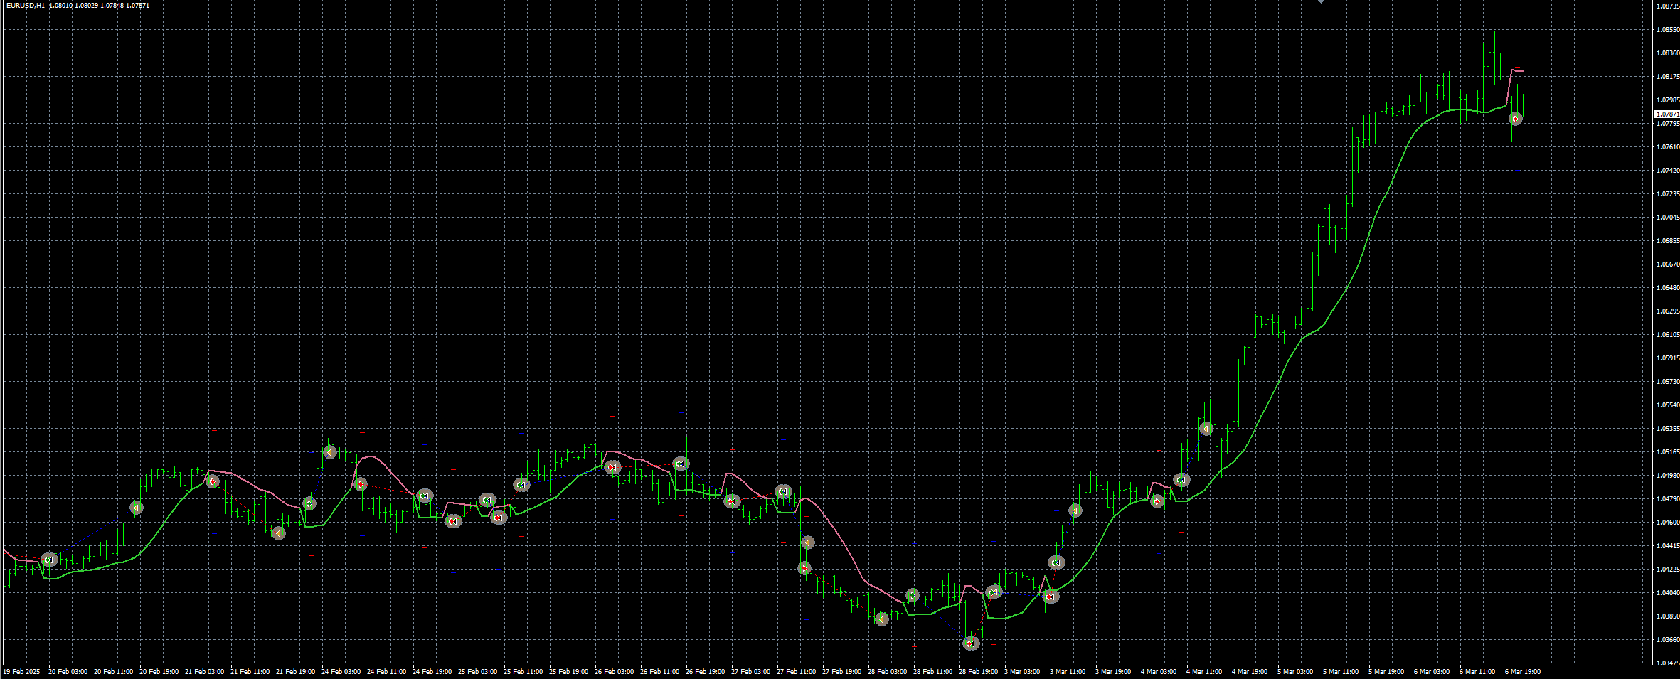This screenshot has width=1680, height=679.
Task: Click the yellow marker near 24 Feb 03:00 at 1.05165
Action: (x=329, y=451)
